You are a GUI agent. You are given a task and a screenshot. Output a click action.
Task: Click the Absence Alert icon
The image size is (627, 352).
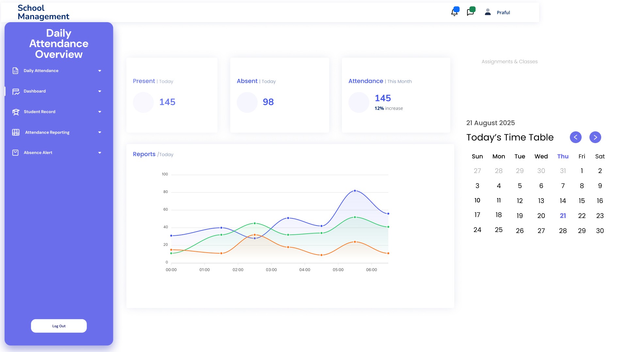pyautogui.click(x=15, y=153)
